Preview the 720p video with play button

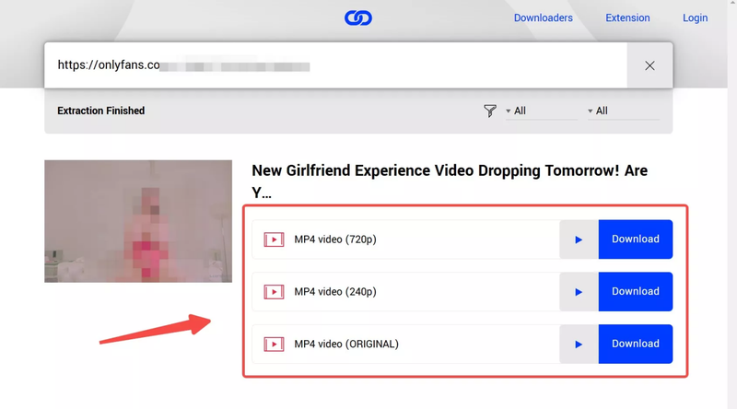pyautogui.click(x=579, y=240)
